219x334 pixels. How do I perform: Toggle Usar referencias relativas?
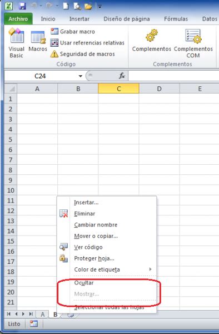[87, 43]
